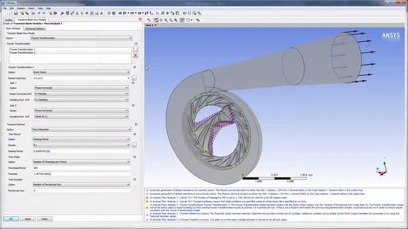
Task: Collapse the Side 1 section
Action: (x=133, y=83)
